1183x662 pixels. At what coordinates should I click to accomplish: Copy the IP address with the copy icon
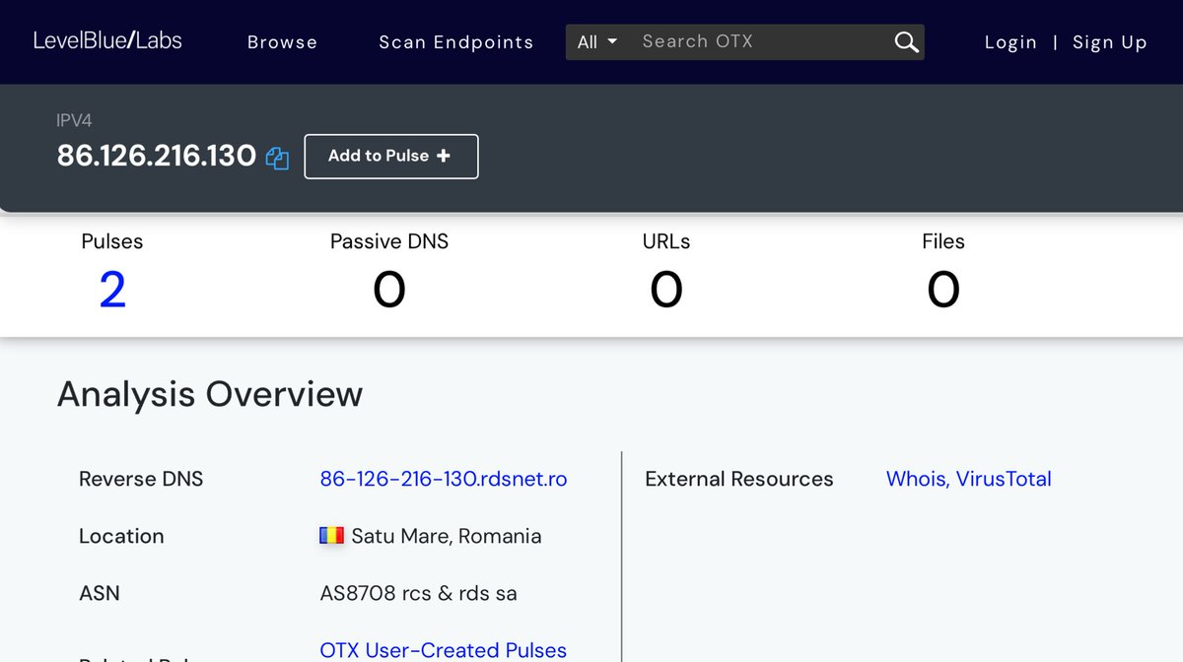(x=277, y=158)
